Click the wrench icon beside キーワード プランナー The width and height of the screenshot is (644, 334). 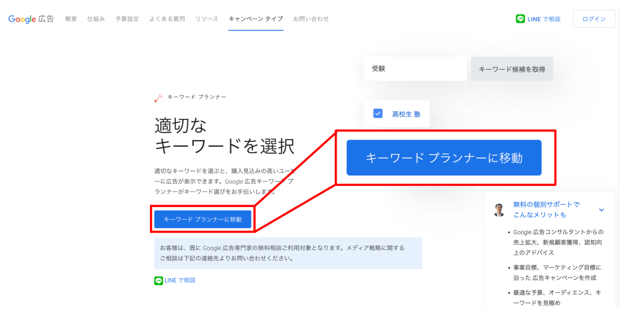pos(159,97)
